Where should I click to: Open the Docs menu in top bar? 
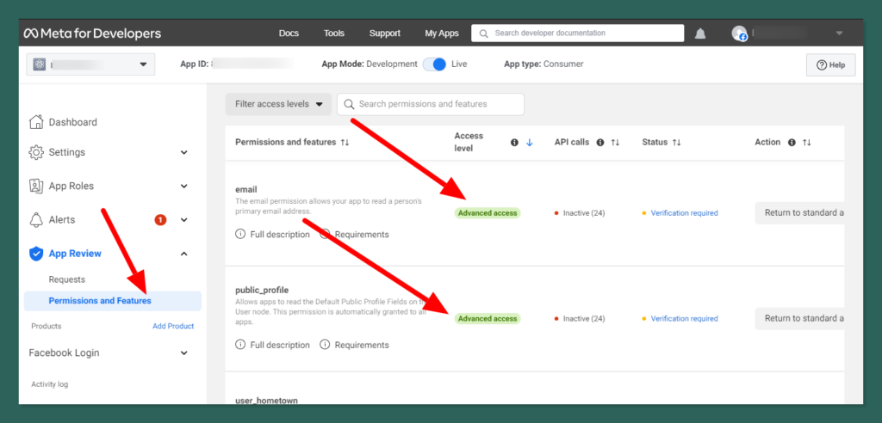(x=289, y=34)
